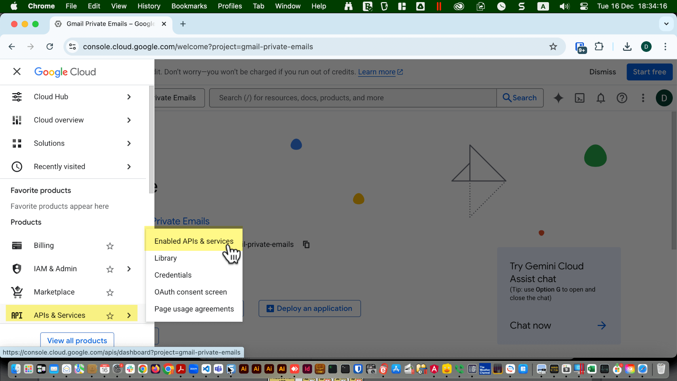Viewport: 677px width, 381px height.
Task: Toggle favorite star for IAM & Admin
Action: pyautogui.click(x=110, y=269)
